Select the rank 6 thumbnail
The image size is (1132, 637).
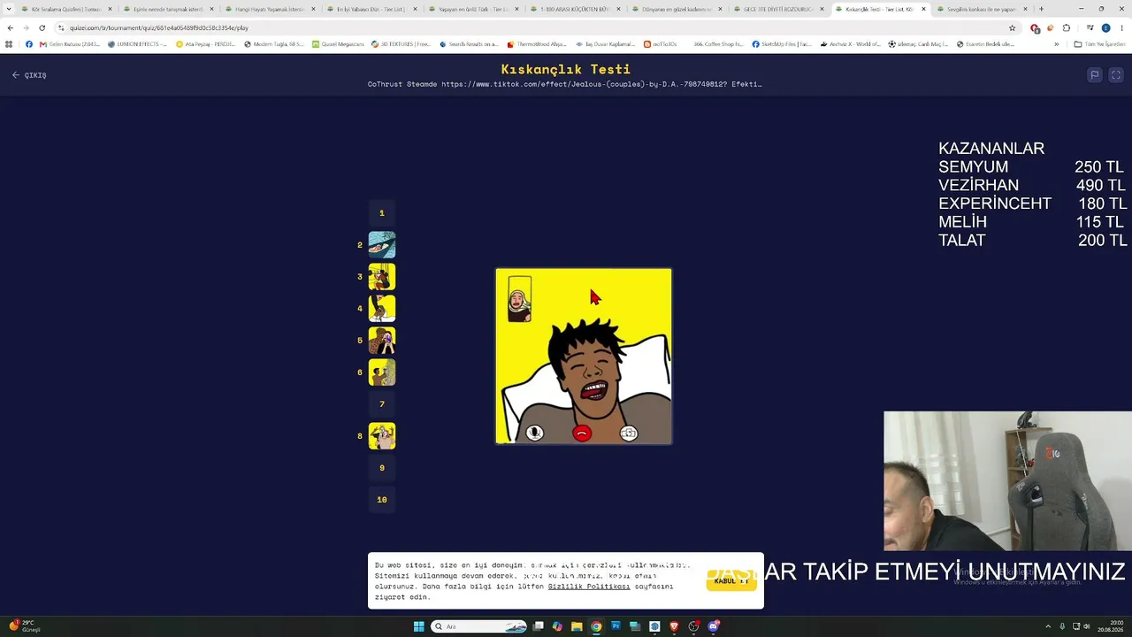pyautogui.click(x=382, y=372)
